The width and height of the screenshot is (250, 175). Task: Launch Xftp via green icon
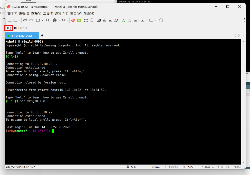(x=79, y=20)
